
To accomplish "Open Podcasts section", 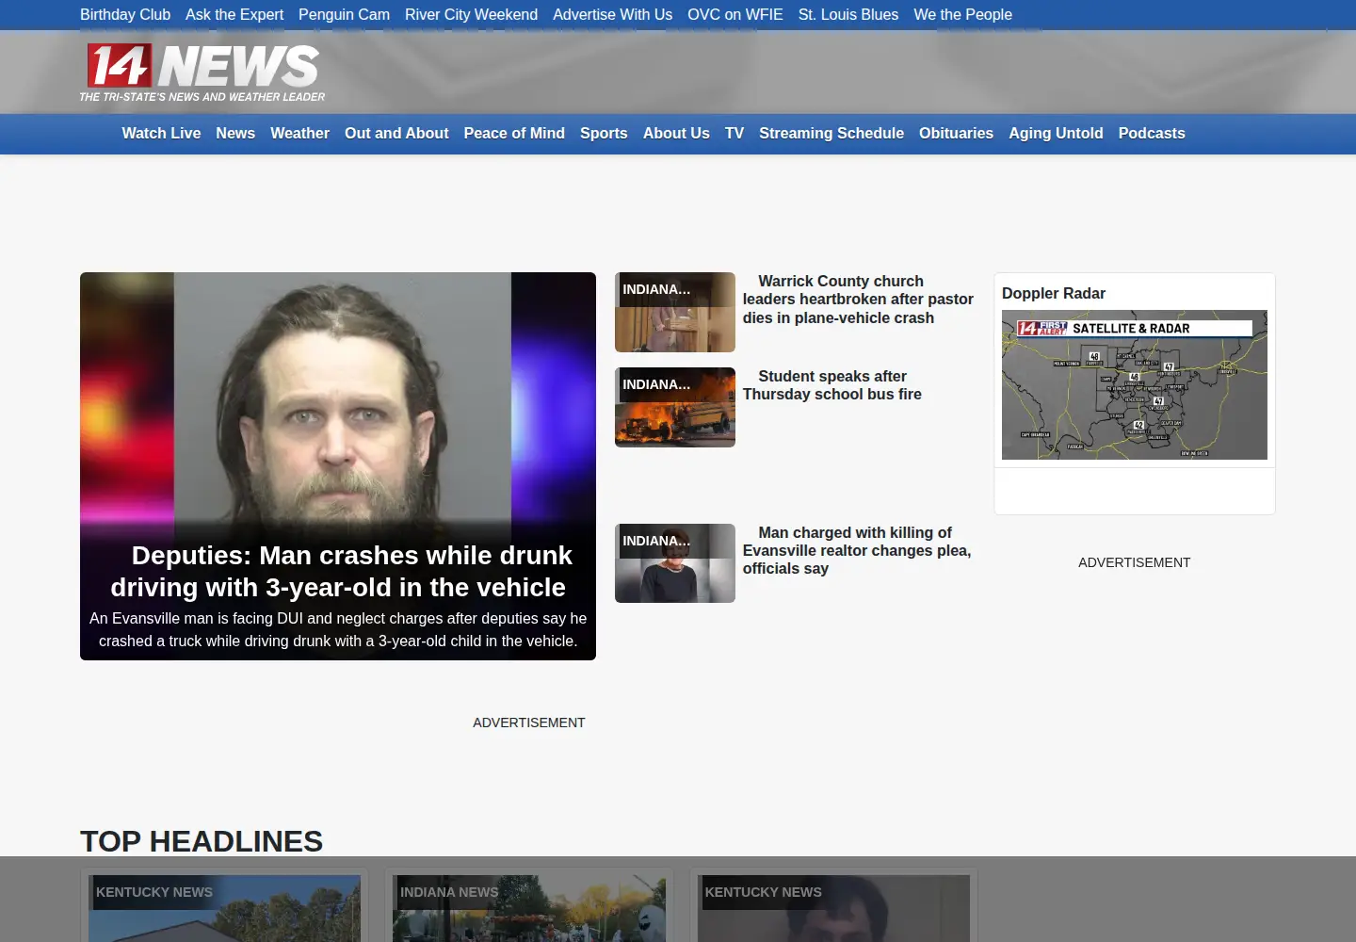I will [1152, 134].
